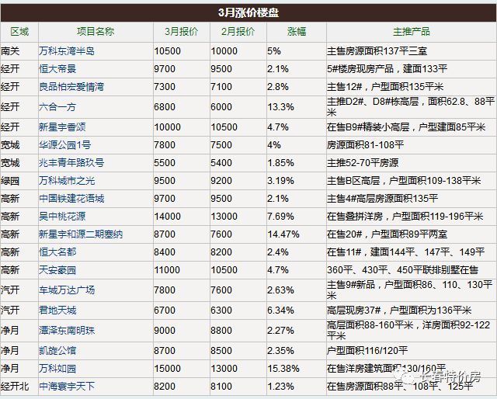Open the 中国铁建花语城 project link

point(71,199)
